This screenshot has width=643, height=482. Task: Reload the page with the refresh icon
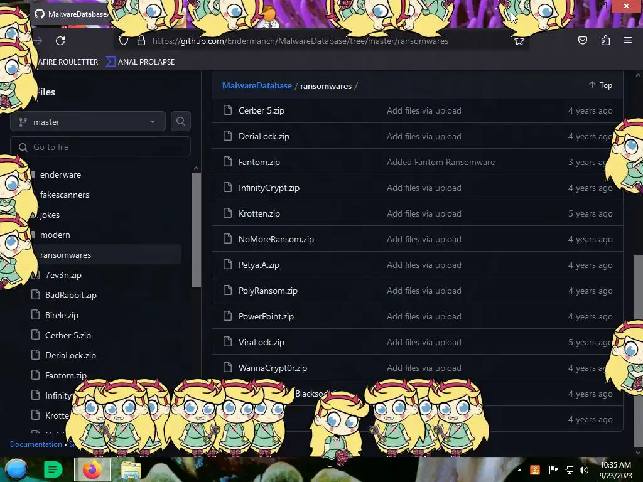(x=60, y=41)
